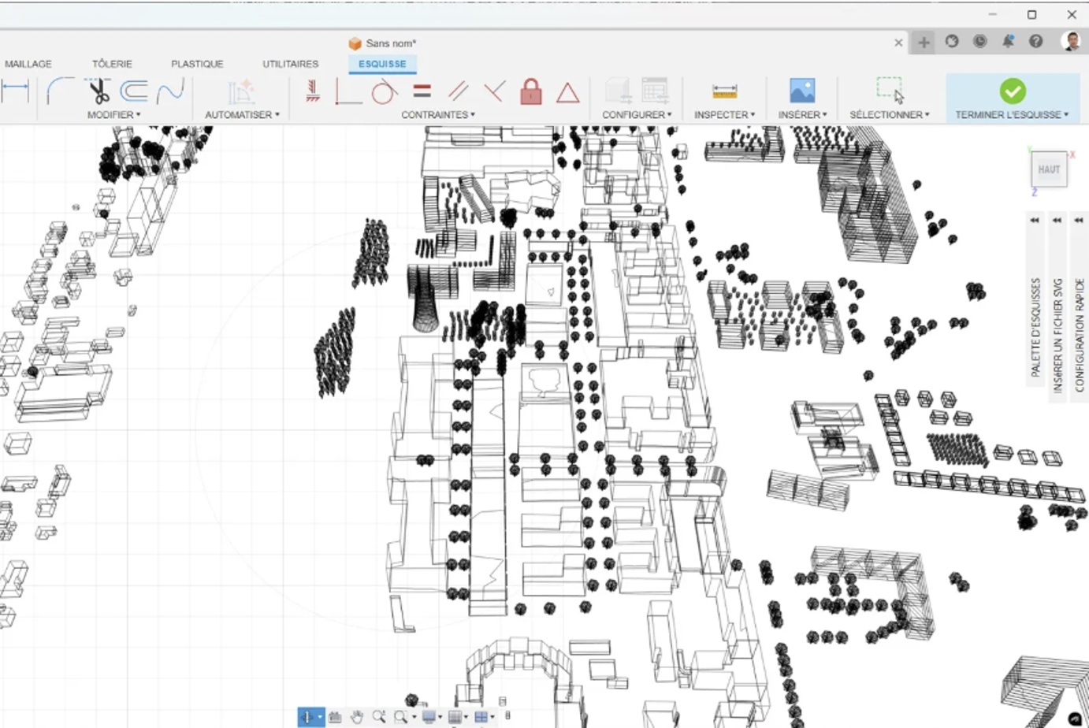Viewport: 1089px width, 728px height.
Task: Switch to the TÔLERIE tab
Action: tap(112, 64)
